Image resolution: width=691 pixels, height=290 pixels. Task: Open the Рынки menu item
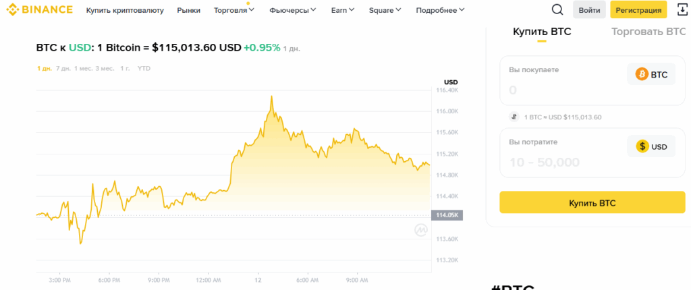click(188, 11)
